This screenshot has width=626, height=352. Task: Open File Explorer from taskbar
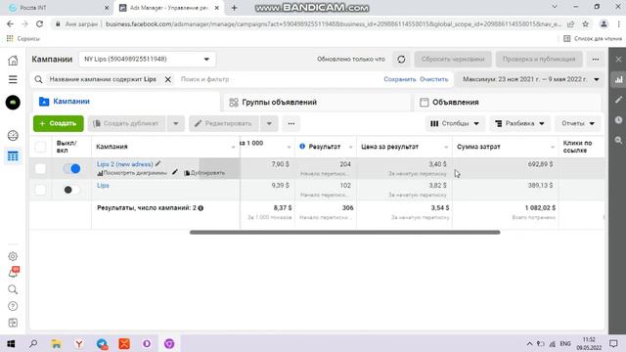point(57,343)
